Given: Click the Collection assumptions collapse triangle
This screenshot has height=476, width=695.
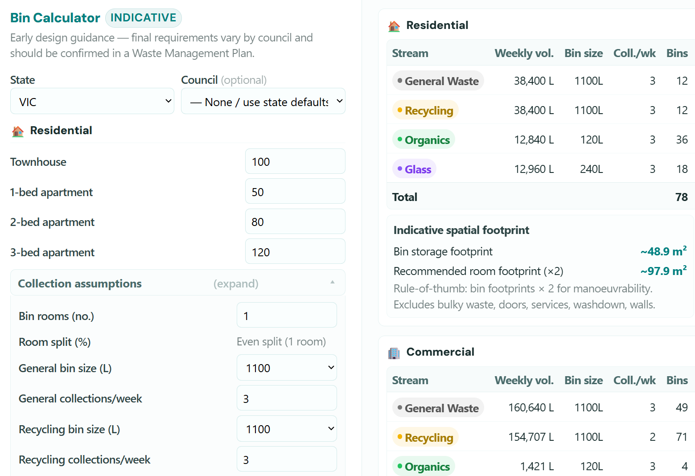Looking at the screenshot, I should coord(332,282).
